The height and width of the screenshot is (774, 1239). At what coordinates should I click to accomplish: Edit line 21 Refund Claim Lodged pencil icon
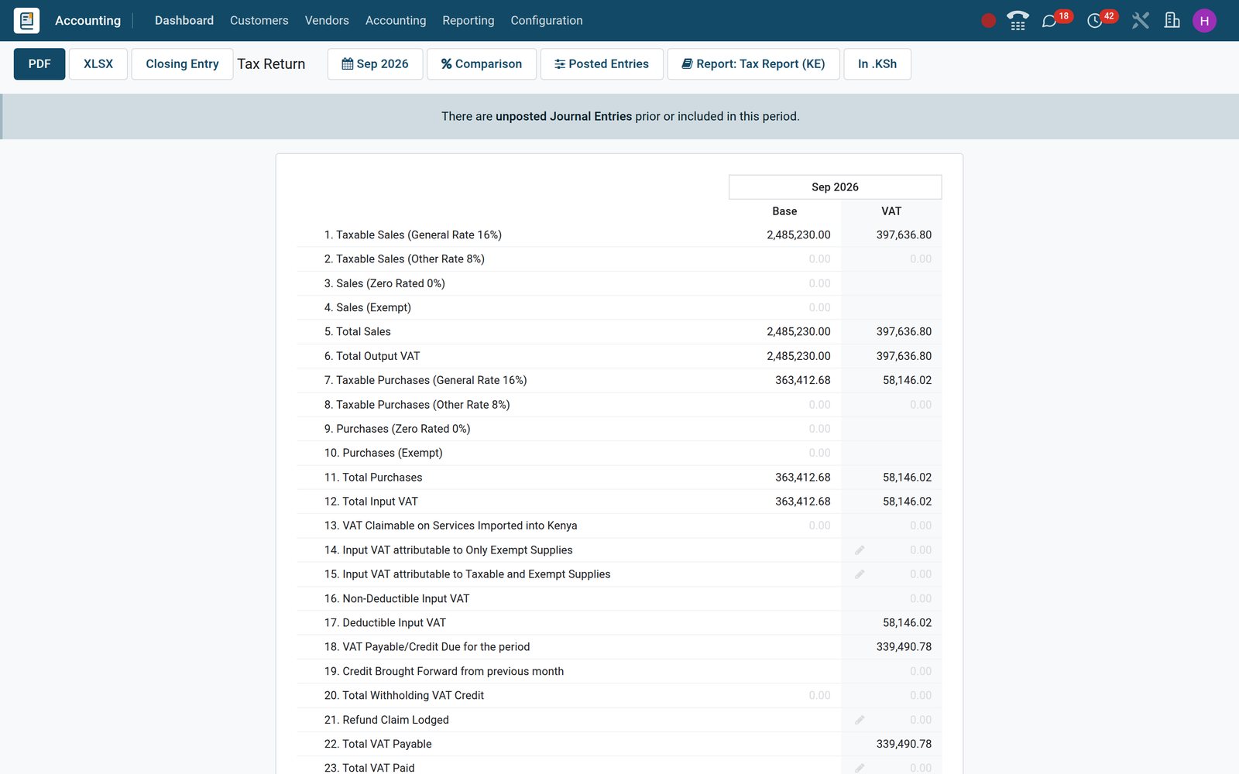(x=860, y=720)
